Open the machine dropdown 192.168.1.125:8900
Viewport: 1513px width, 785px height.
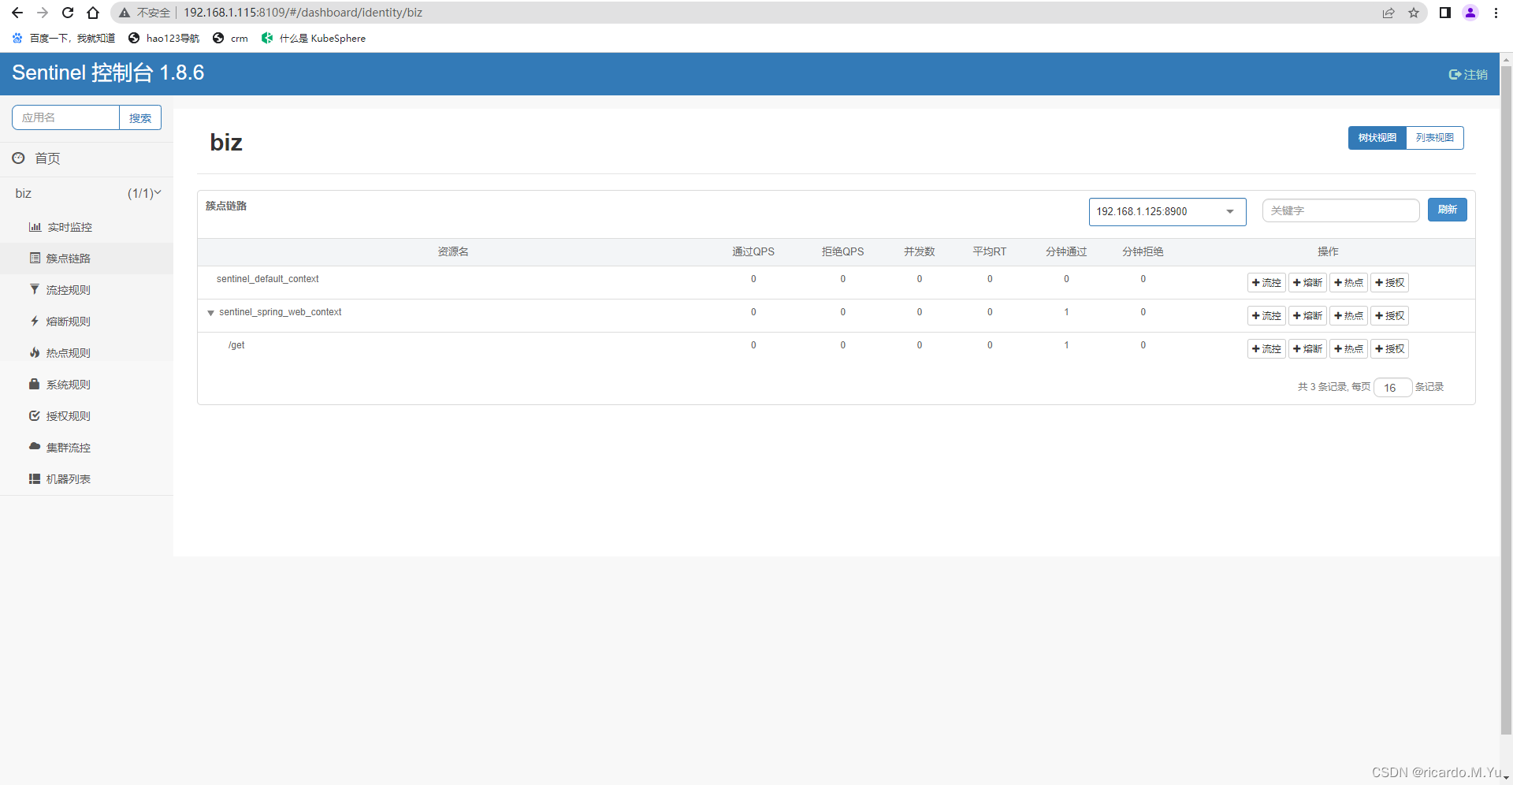click(x=1167, y=211)
